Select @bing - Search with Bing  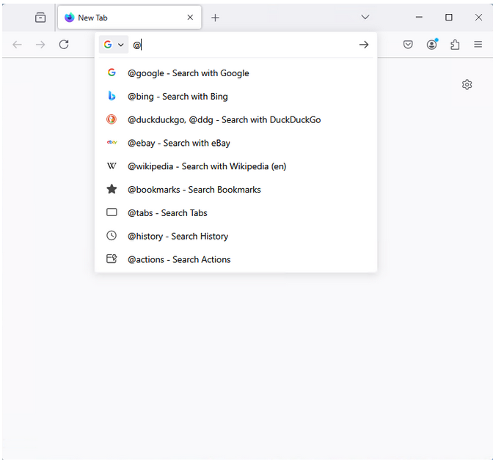pyautogui.click(x=178, y=97)
